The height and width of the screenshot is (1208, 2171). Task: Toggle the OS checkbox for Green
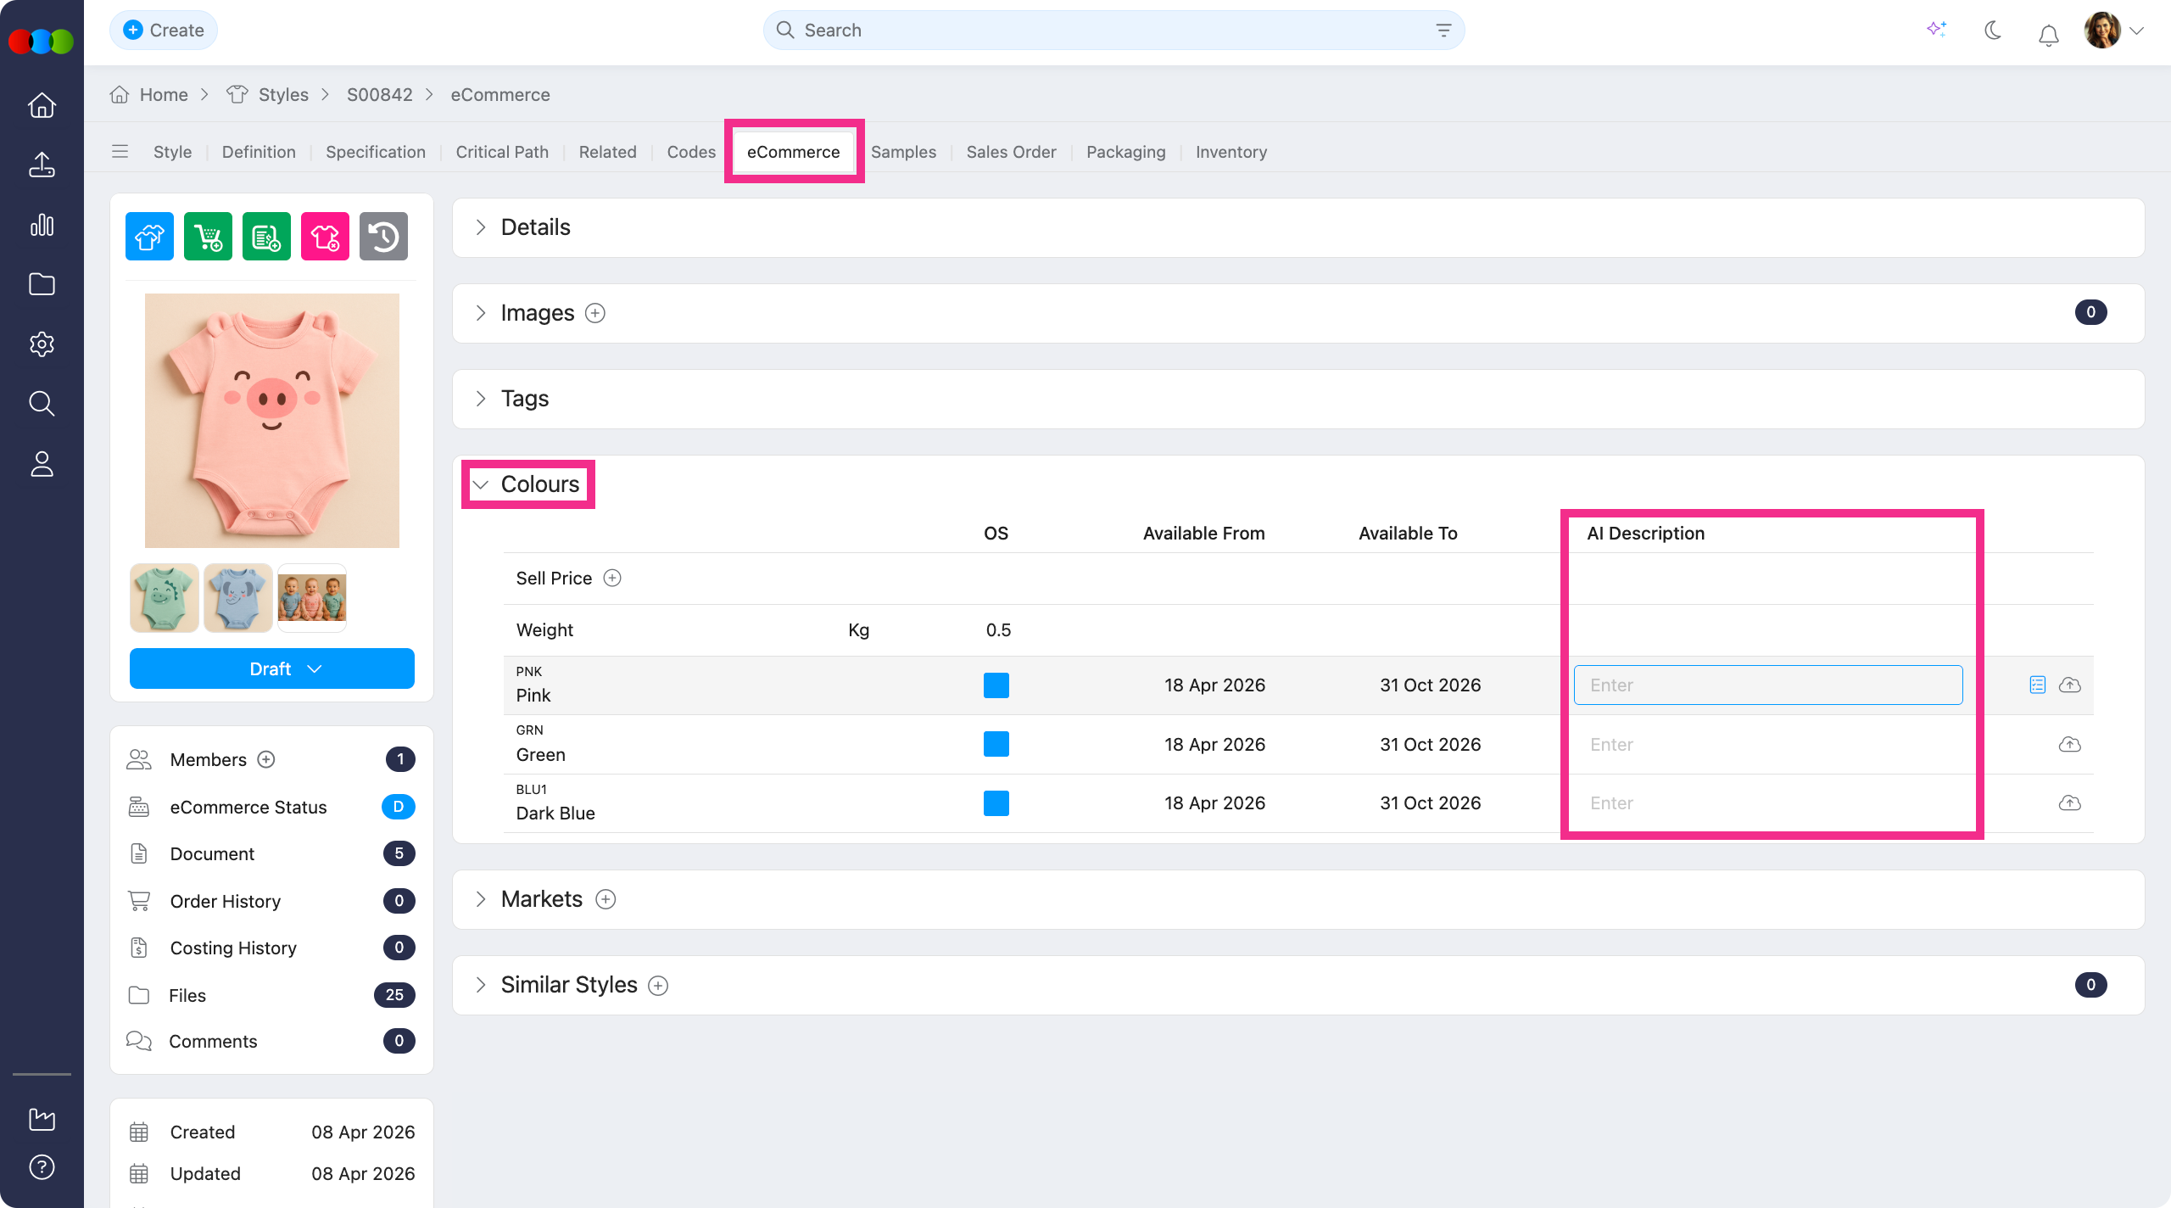[996, 744]
